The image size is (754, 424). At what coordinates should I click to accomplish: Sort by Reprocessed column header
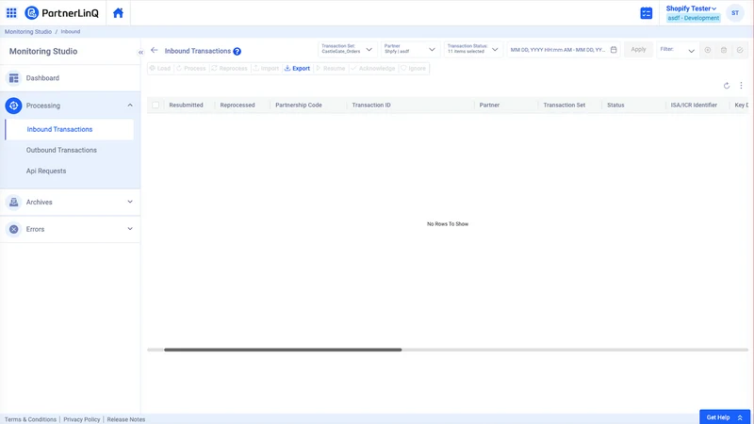(x=238, y=105)
